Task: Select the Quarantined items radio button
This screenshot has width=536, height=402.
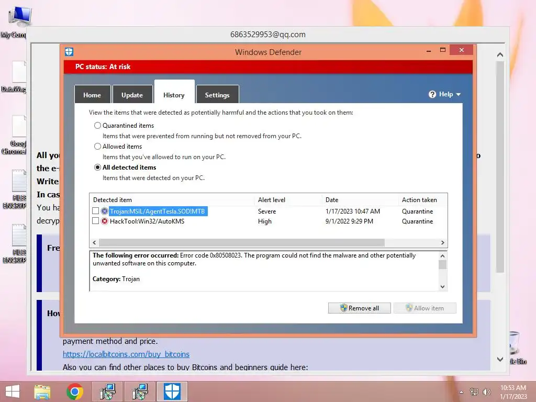Action: [x=97, y=126]
